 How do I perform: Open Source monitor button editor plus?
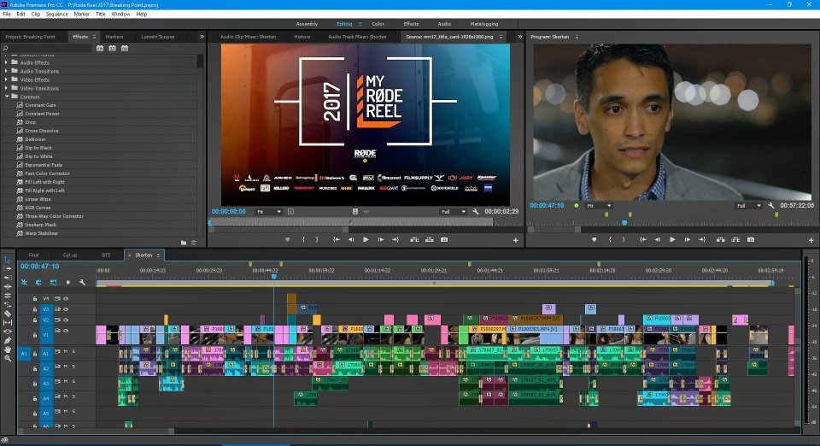click(x=516, y=240)
